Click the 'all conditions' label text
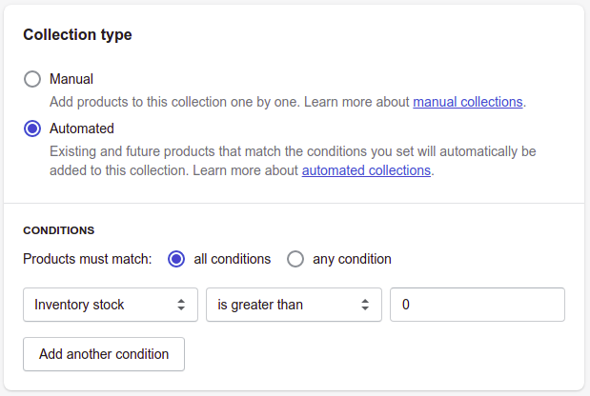The height and width of the screenshot is (396, 590). 233,259
